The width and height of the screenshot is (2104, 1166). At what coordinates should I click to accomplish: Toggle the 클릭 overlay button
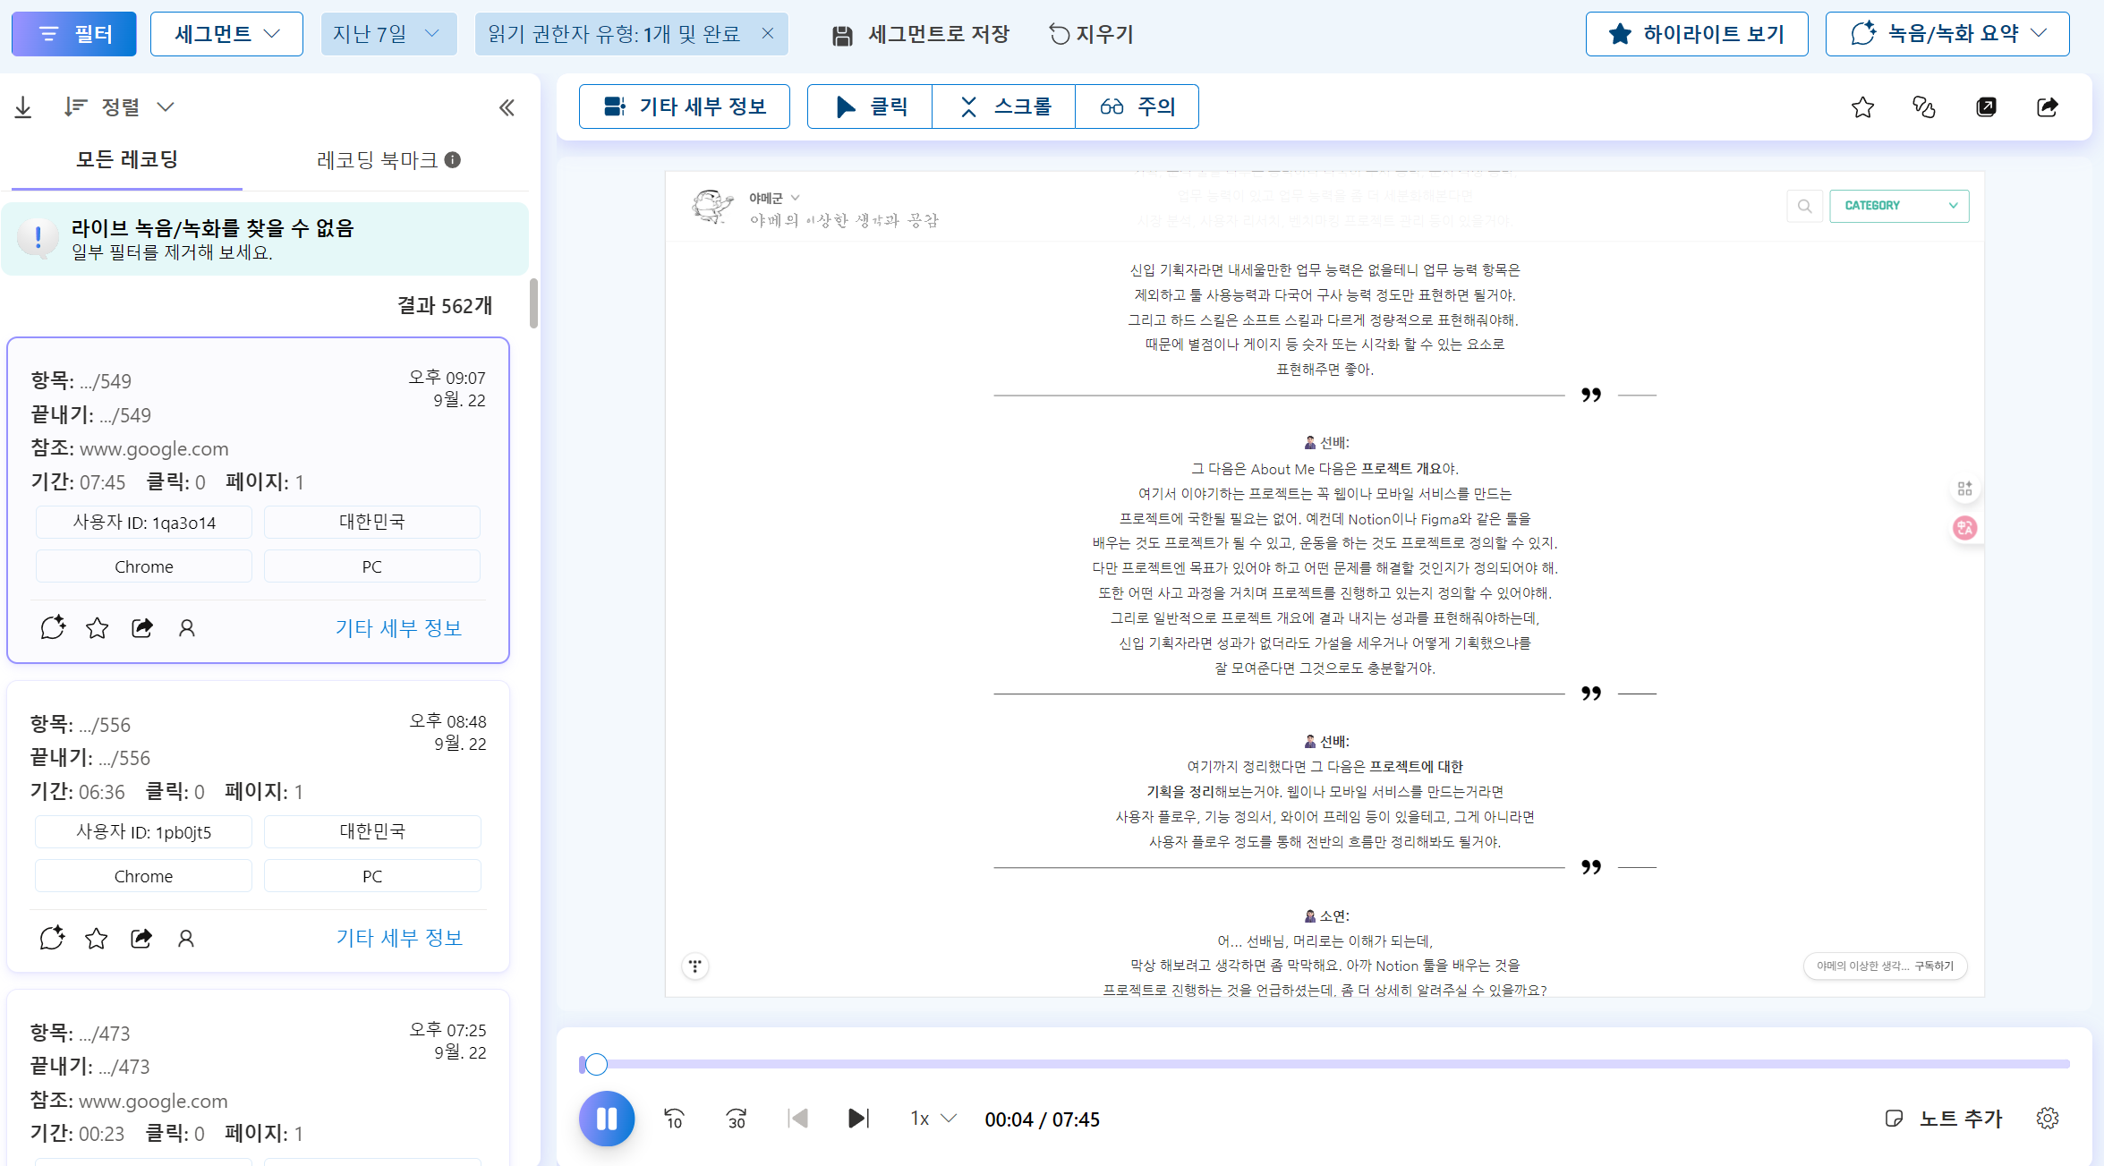[x=870, y=107]
